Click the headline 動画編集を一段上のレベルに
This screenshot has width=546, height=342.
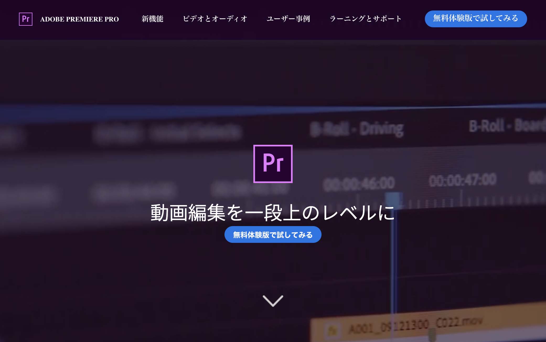[x=273, y=213]
